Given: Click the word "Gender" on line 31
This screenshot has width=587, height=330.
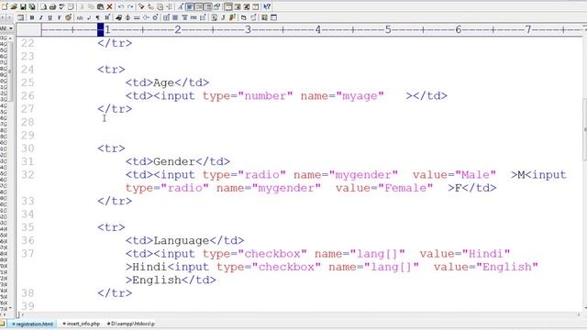Looking at the screenshot, I should point(174,161).
